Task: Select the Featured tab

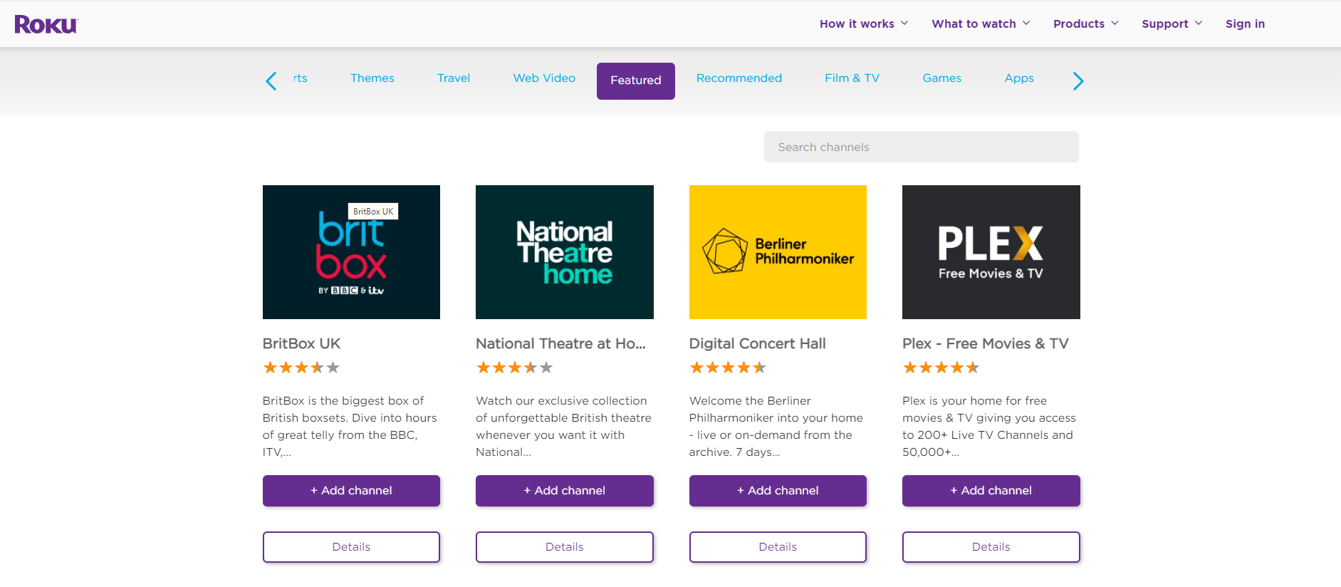Action: click(x=636, y=80)
